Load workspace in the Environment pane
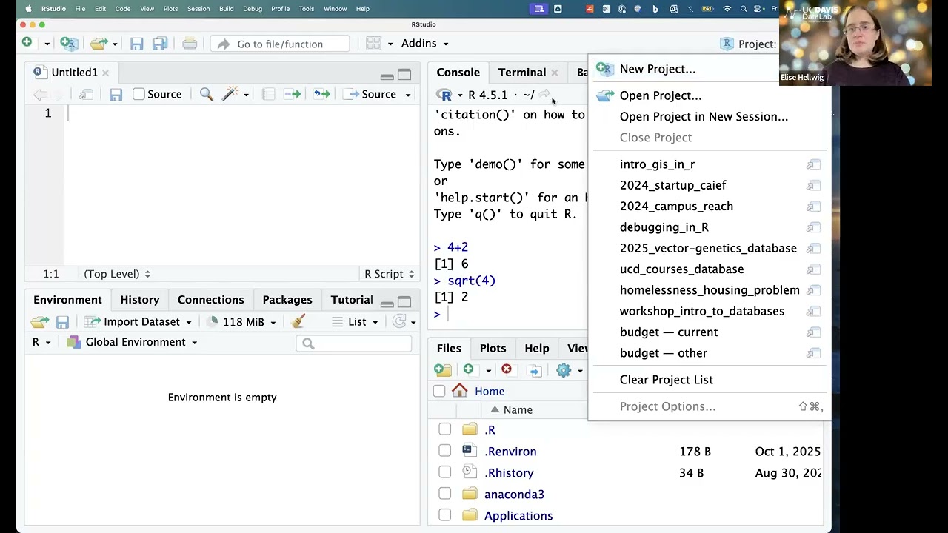The image size is (948, 533). (39, 321)
